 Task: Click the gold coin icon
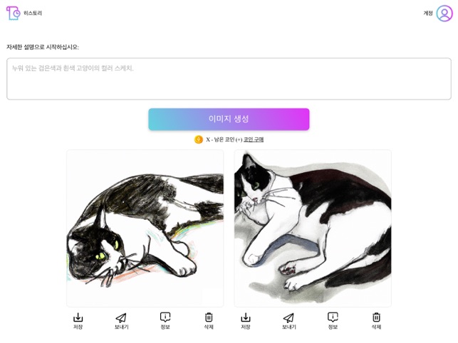pyautogui.click(x=199, y=139)
